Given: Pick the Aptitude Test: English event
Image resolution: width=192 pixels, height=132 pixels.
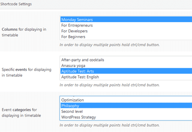Looking at the screenshot, I should click(80, 77).
